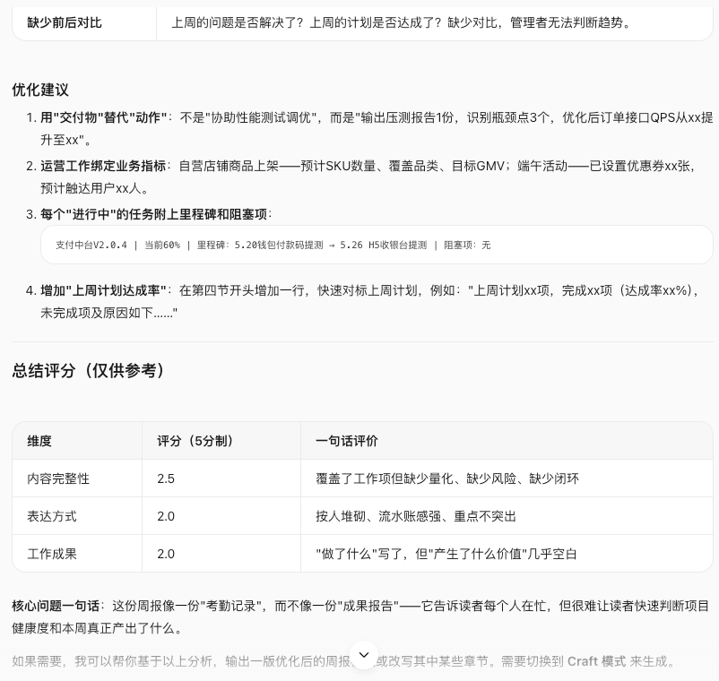
Task: Click the comment 按人堆砌、流水账感强、重点不突出
Action: (416, 516)
